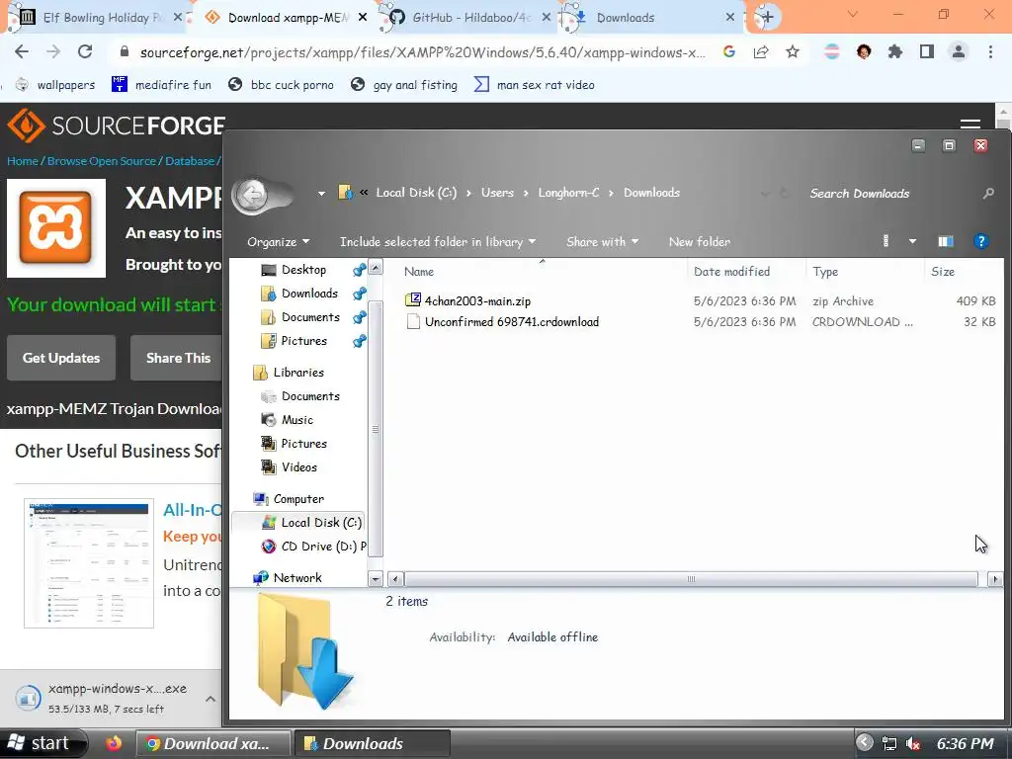Open Include selected folder in library menu
The height and width of the screenshot is (759, 1012).
pyautogui.click(x=438, y=241)
